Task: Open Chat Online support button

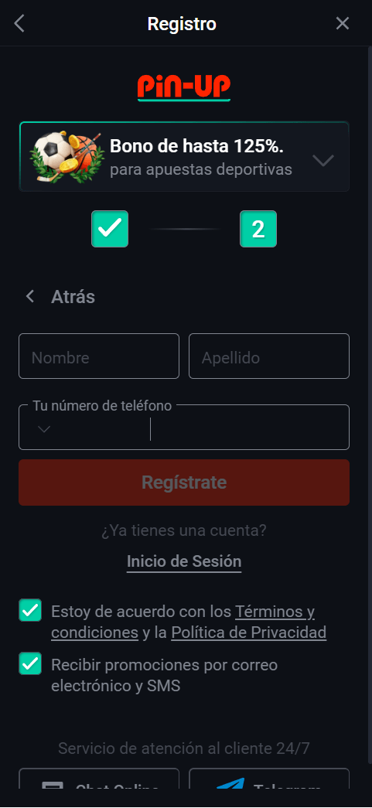Action: pyautogui.click(x=99, y=779)
